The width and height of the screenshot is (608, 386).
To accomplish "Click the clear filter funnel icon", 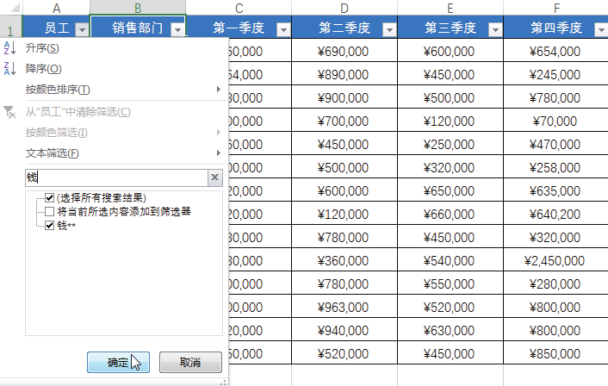I will [x=9, y=112].
